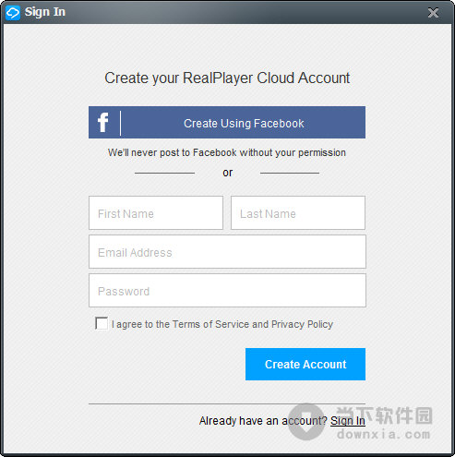Click the round gray watermark logo

(x=306, y=422)
